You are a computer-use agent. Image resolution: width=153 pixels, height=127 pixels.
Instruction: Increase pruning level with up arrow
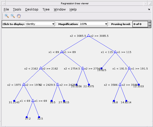point(149,22)
